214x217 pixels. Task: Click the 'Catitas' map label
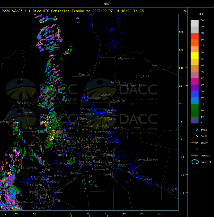point(133,172)
